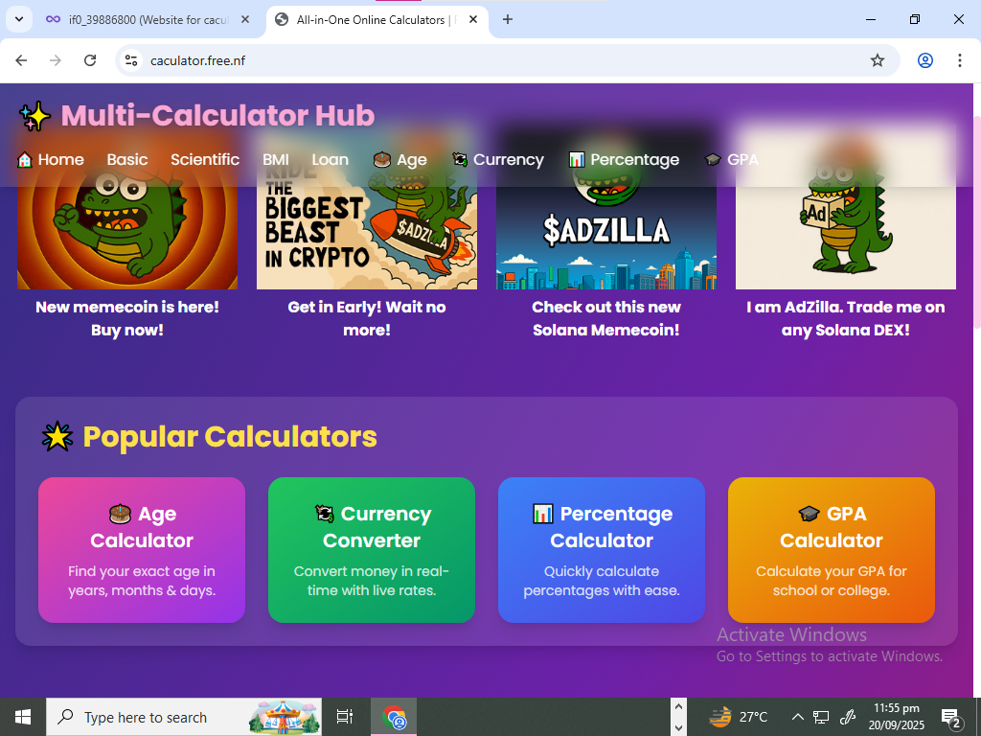Open the Percentage Calculator card

[x=602, y=550]
